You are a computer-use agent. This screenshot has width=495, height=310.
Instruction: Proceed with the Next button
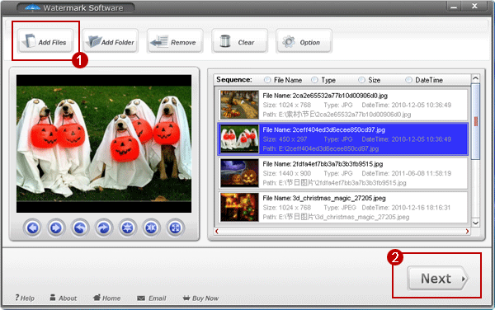coord(437,278)
